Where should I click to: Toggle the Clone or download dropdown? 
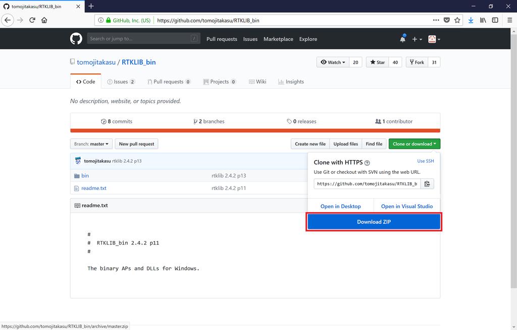click(x=415, y=144)
